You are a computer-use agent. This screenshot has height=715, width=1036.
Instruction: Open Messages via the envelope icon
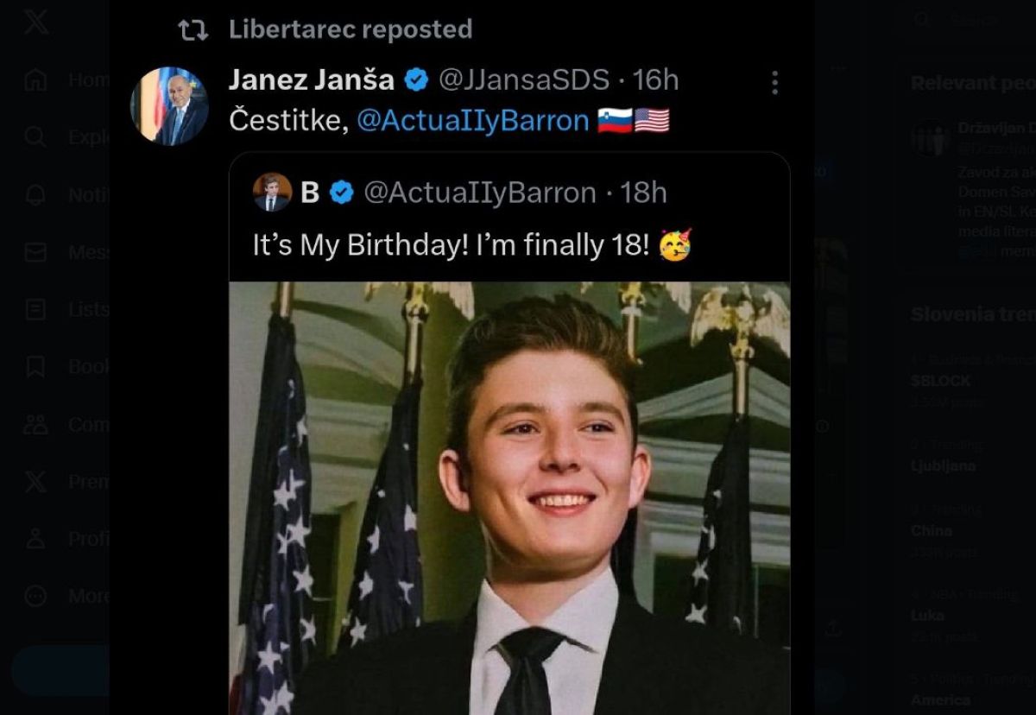(36, 252)
